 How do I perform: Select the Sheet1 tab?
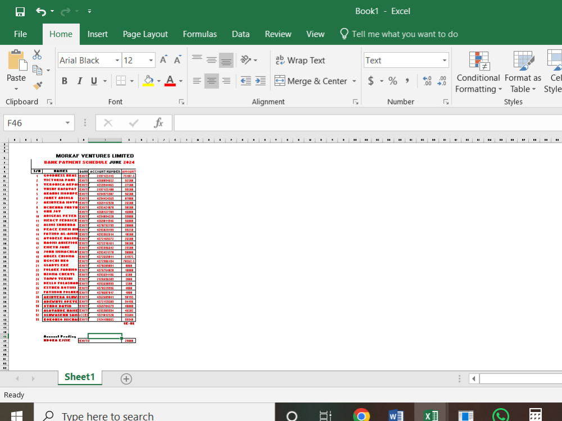pos(80,377)
